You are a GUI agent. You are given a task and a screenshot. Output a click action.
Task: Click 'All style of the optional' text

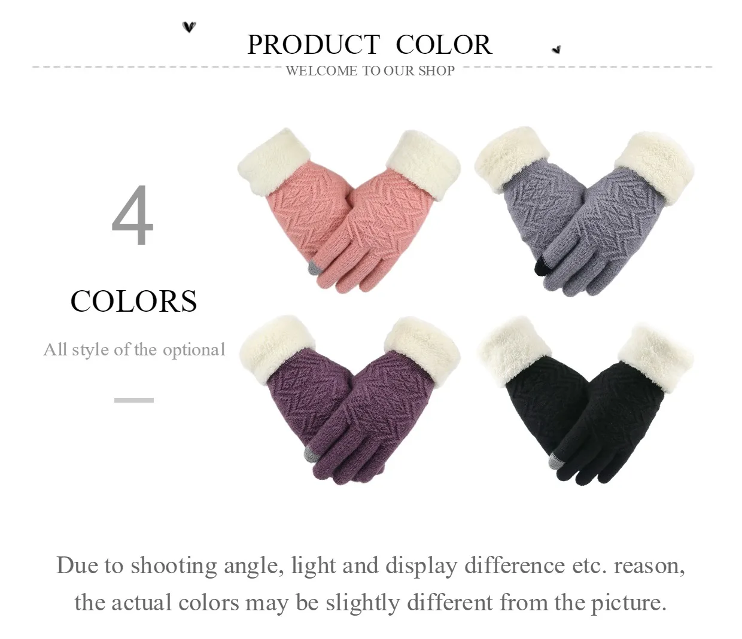point(134,349)
